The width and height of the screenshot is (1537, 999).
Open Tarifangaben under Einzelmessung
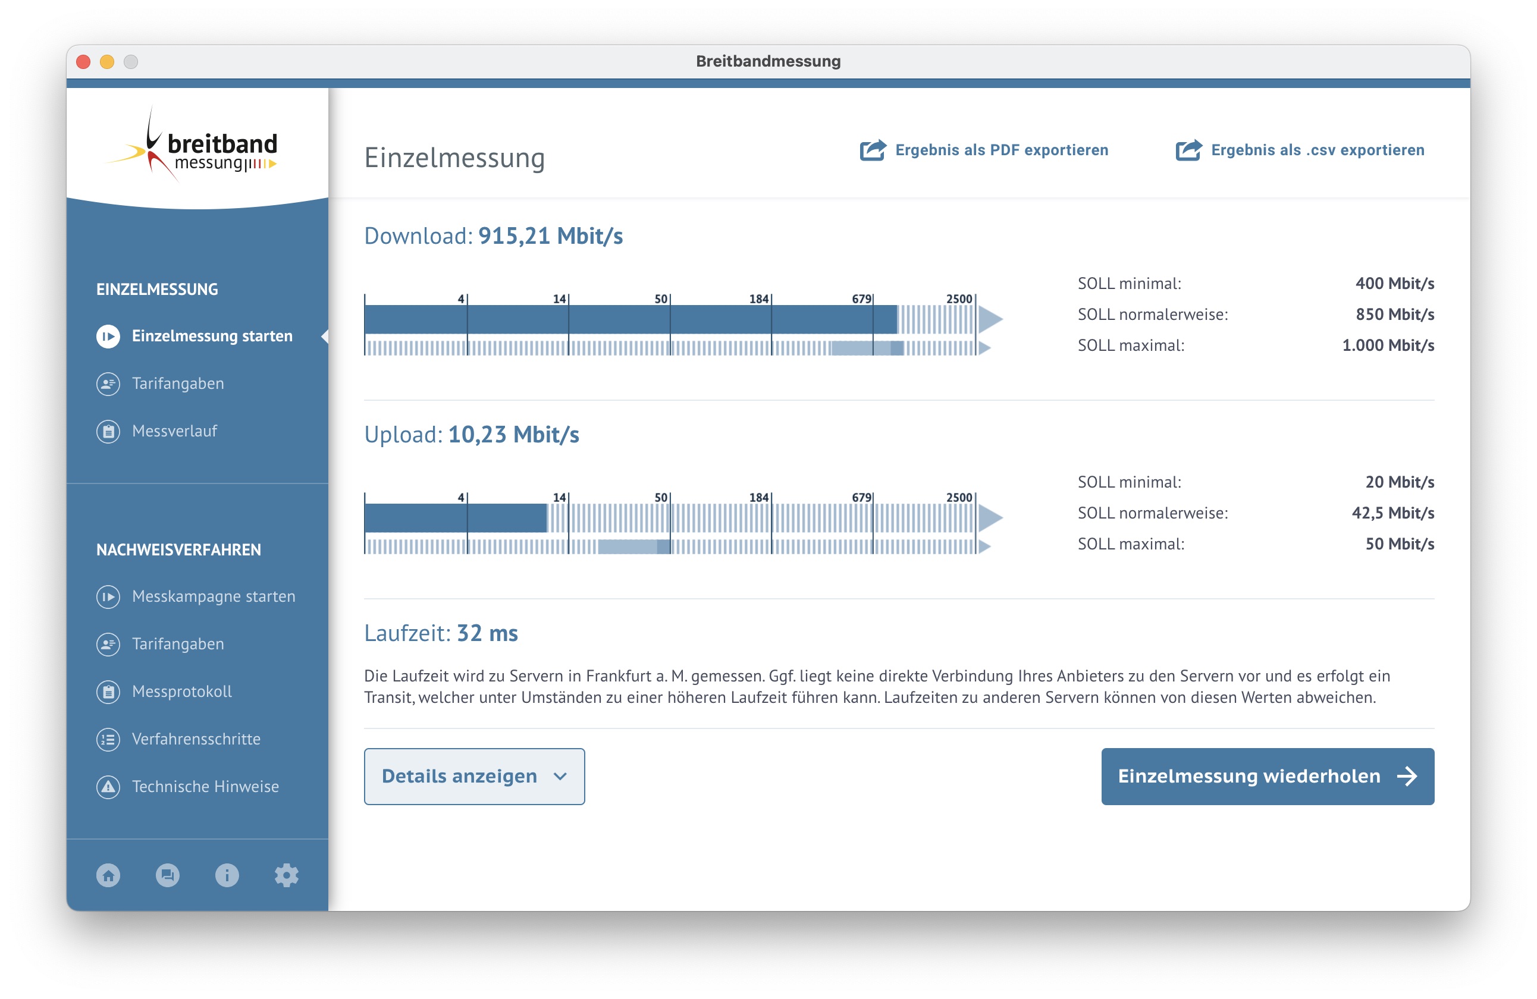(178, 383)
